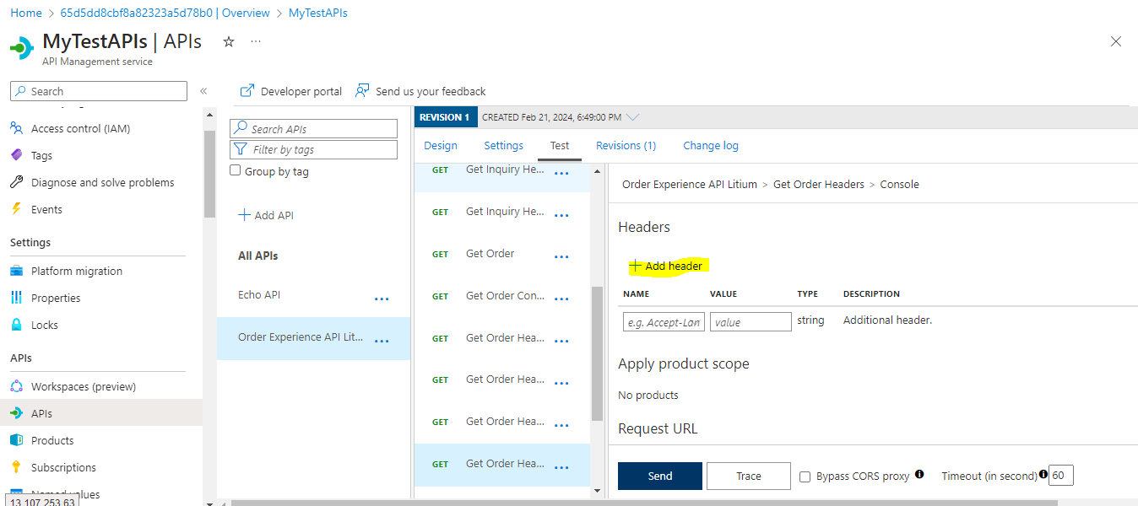Screen dimensions: 1138x506
Task: Go to the Change log tab
Action: [711, 145]
